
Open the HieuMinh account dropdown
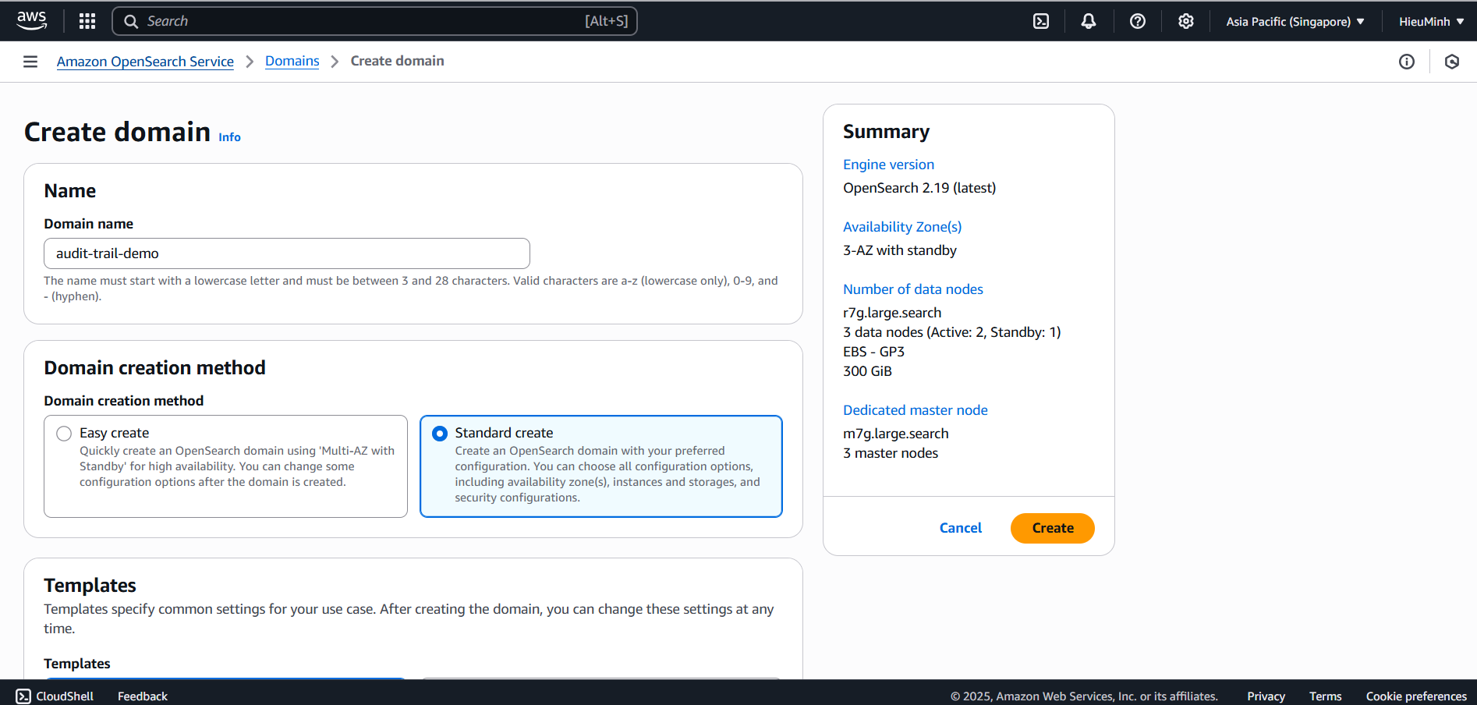pyautogui.click(x=1432, y=21)
